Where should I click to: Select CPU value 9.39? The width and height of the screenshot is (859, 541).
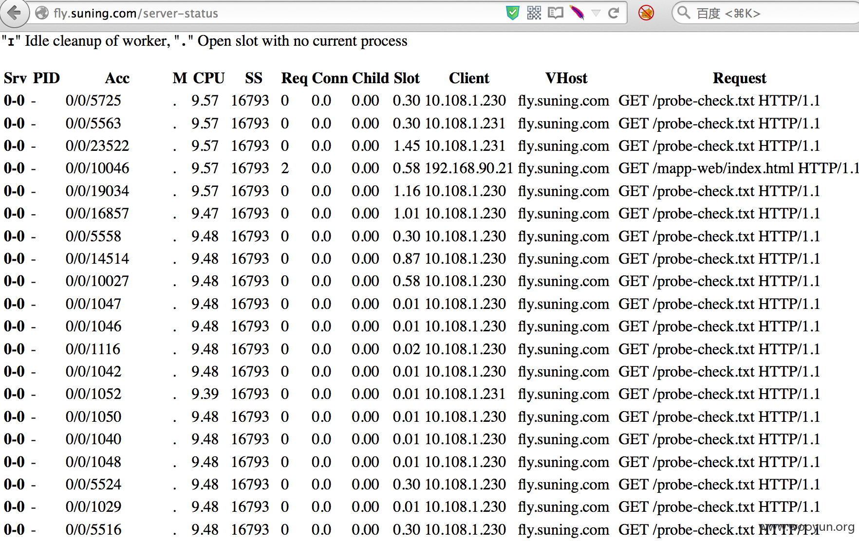click(205, 394)
